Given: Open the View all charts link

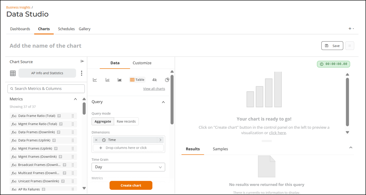Looking at the screenshot, I should coord(154,89).
